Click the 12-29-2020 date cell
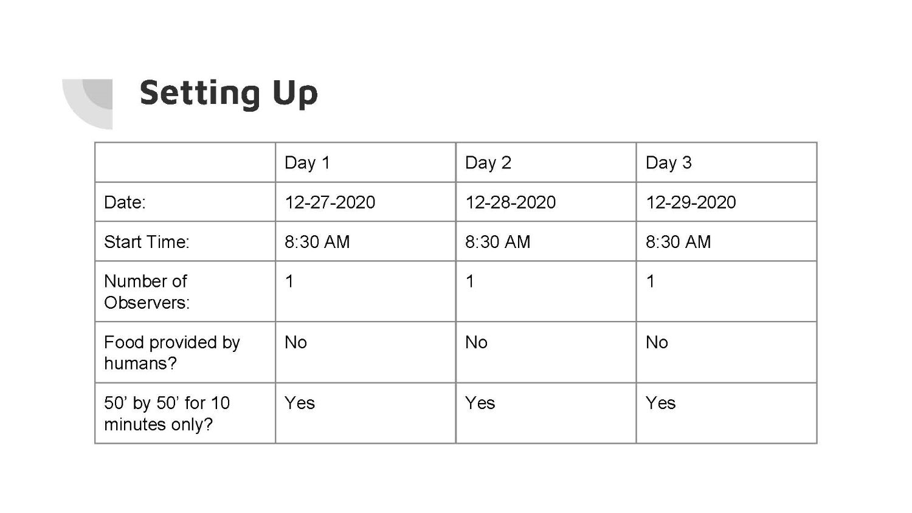This screenshot has height=513, width=912. click(726, 202)
